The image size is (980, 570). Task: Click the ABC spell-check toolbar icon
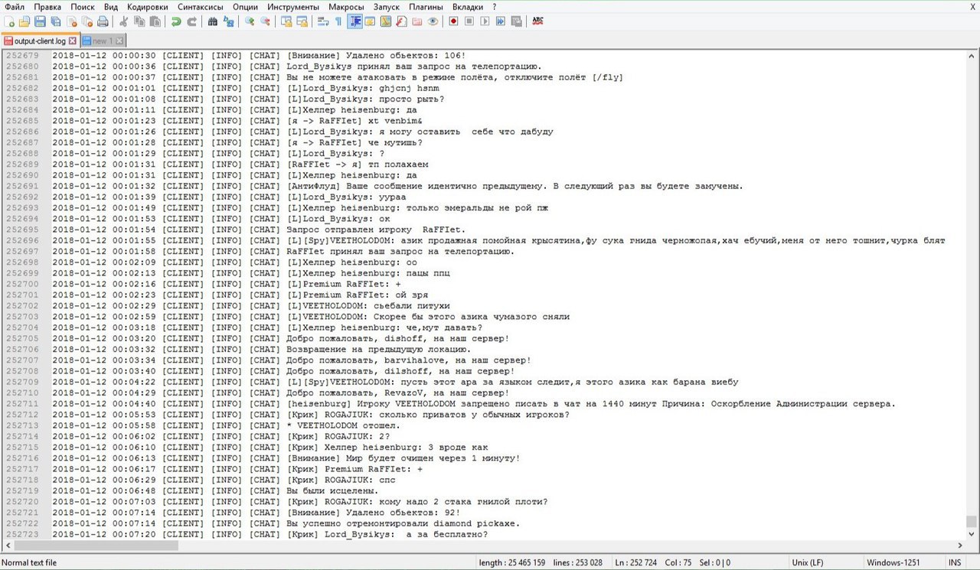(x=538, y=21)
